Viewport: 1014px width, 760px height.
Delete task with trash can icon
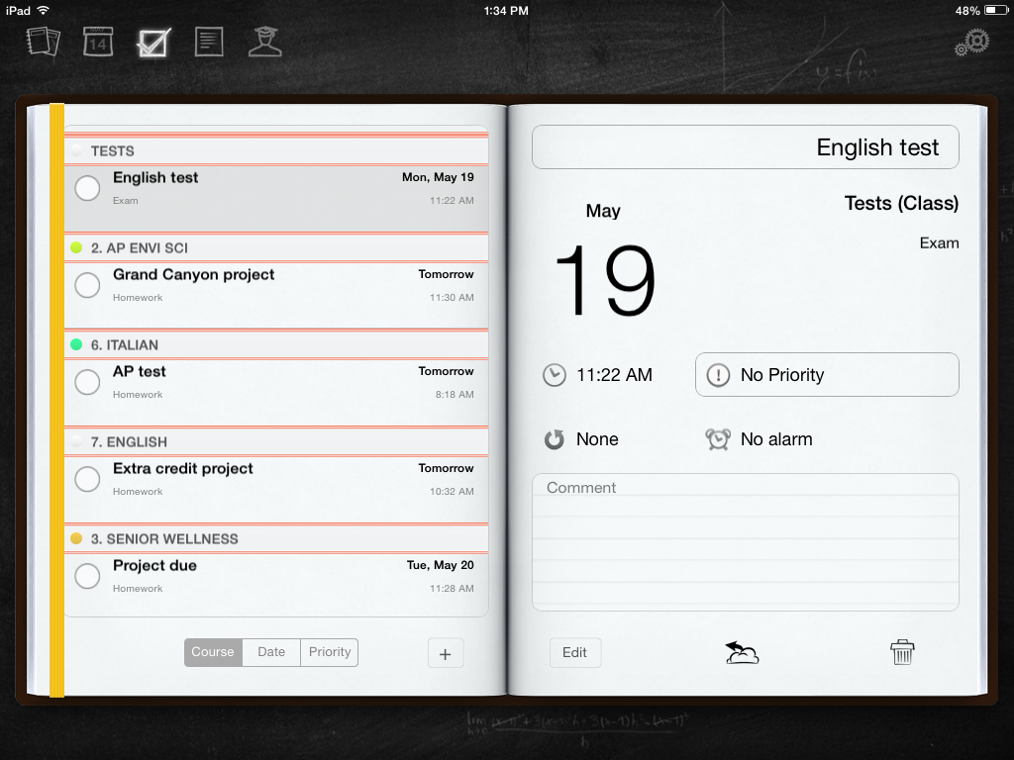(x=902, y=652)
